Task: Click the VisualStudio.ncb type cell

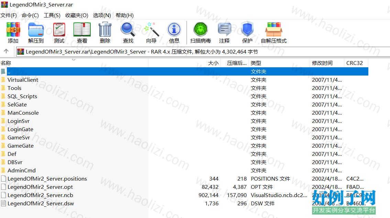Action: (279, 195)
